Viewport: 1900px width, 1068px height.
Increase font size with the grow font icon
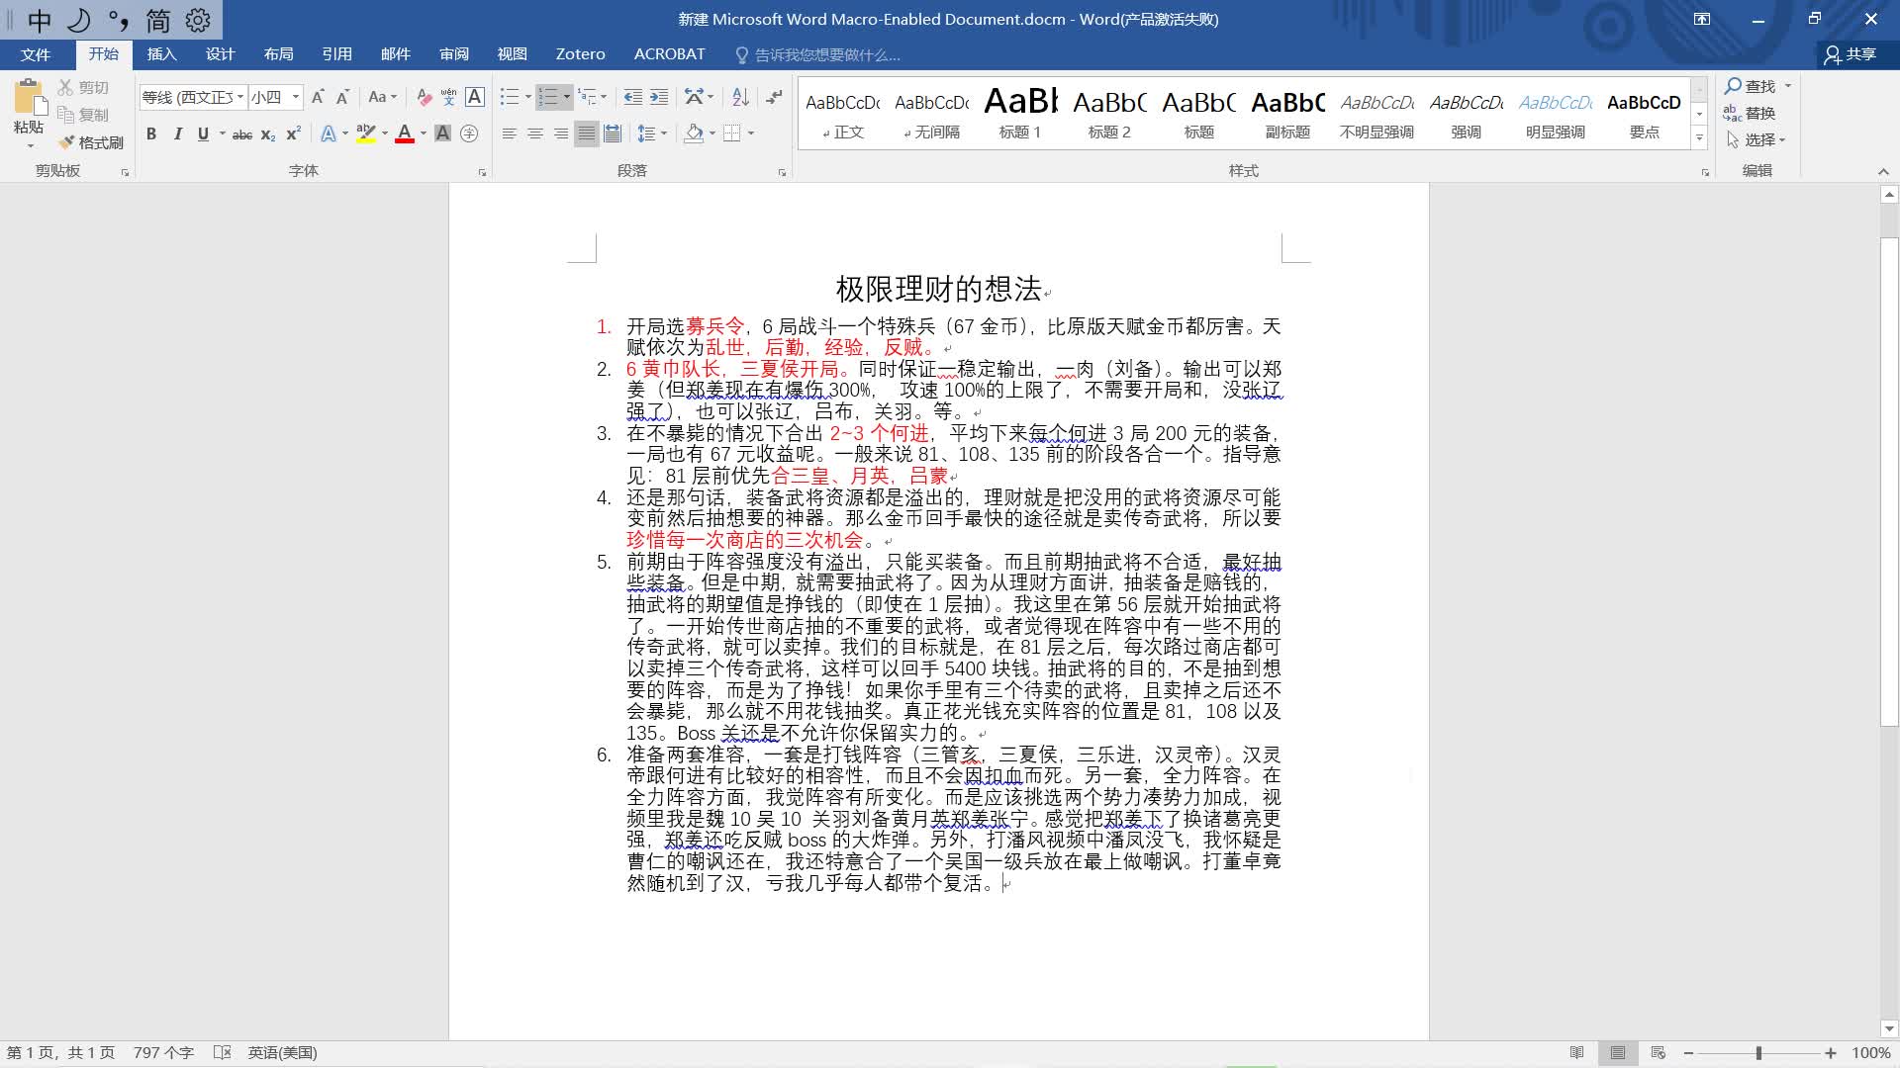[318, 97]
